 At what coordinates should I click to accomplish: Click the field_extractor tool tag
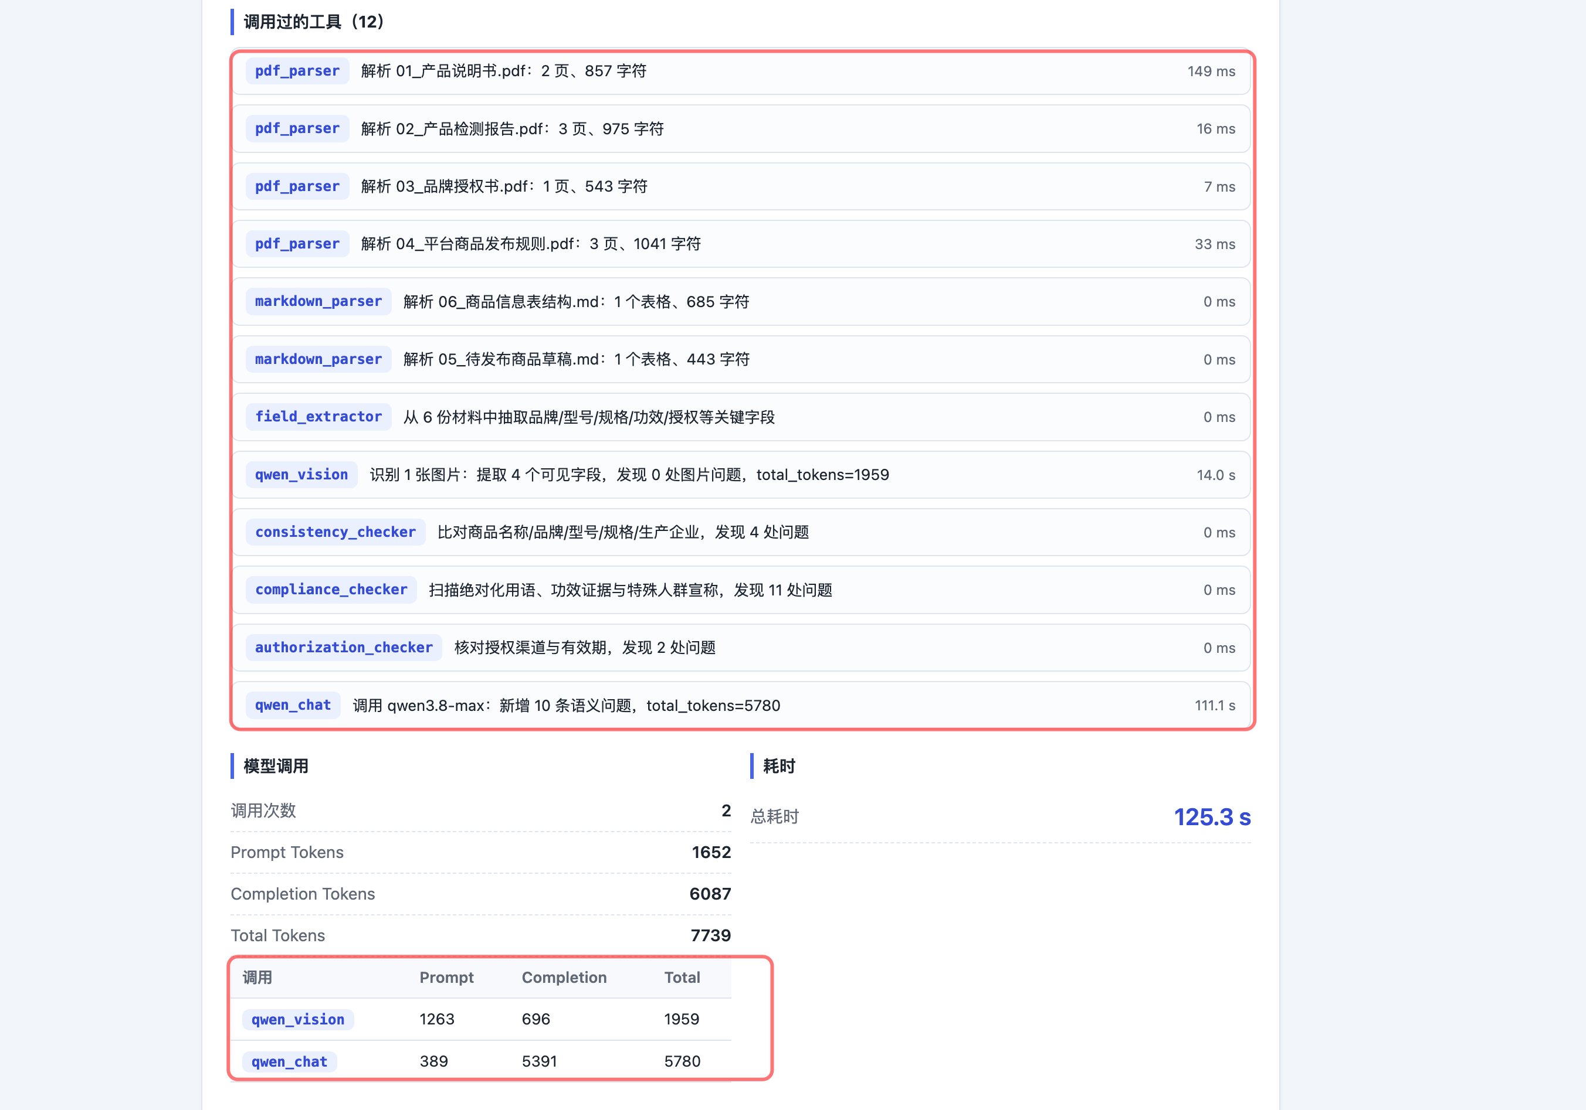(318, 417)
